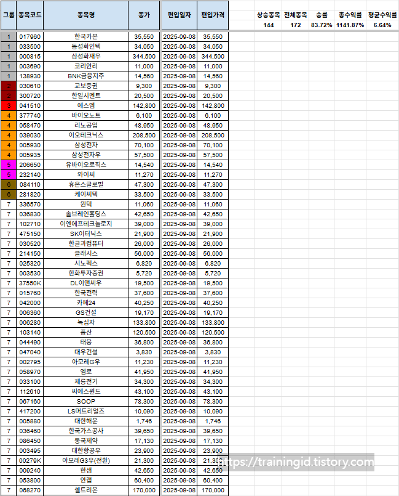Click the orange group 4 cell for 바이오노트
Screen dimensions: 399x496
click(x=9, y=115)
